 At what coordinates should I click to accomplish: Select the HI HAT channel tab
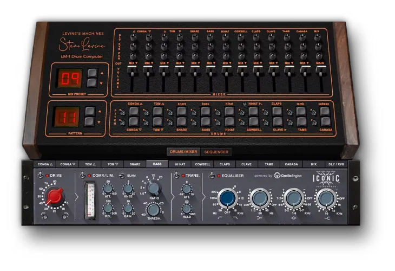(x=180, y=164)
